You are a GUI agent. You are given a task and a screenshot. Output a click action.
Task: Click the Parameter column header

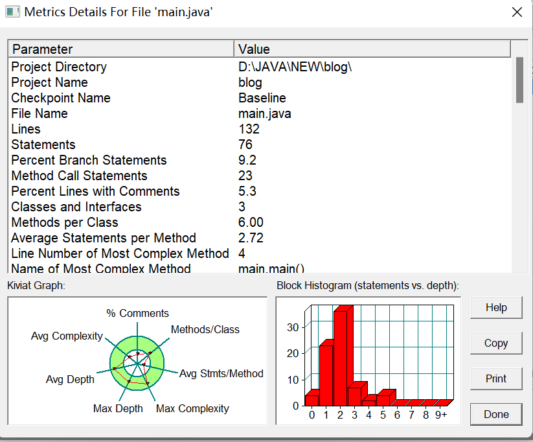[121, 49]
